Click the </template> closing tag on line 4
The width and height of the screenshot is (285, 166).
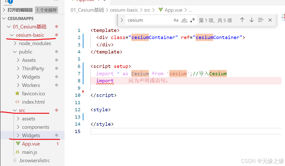point(106,52)
